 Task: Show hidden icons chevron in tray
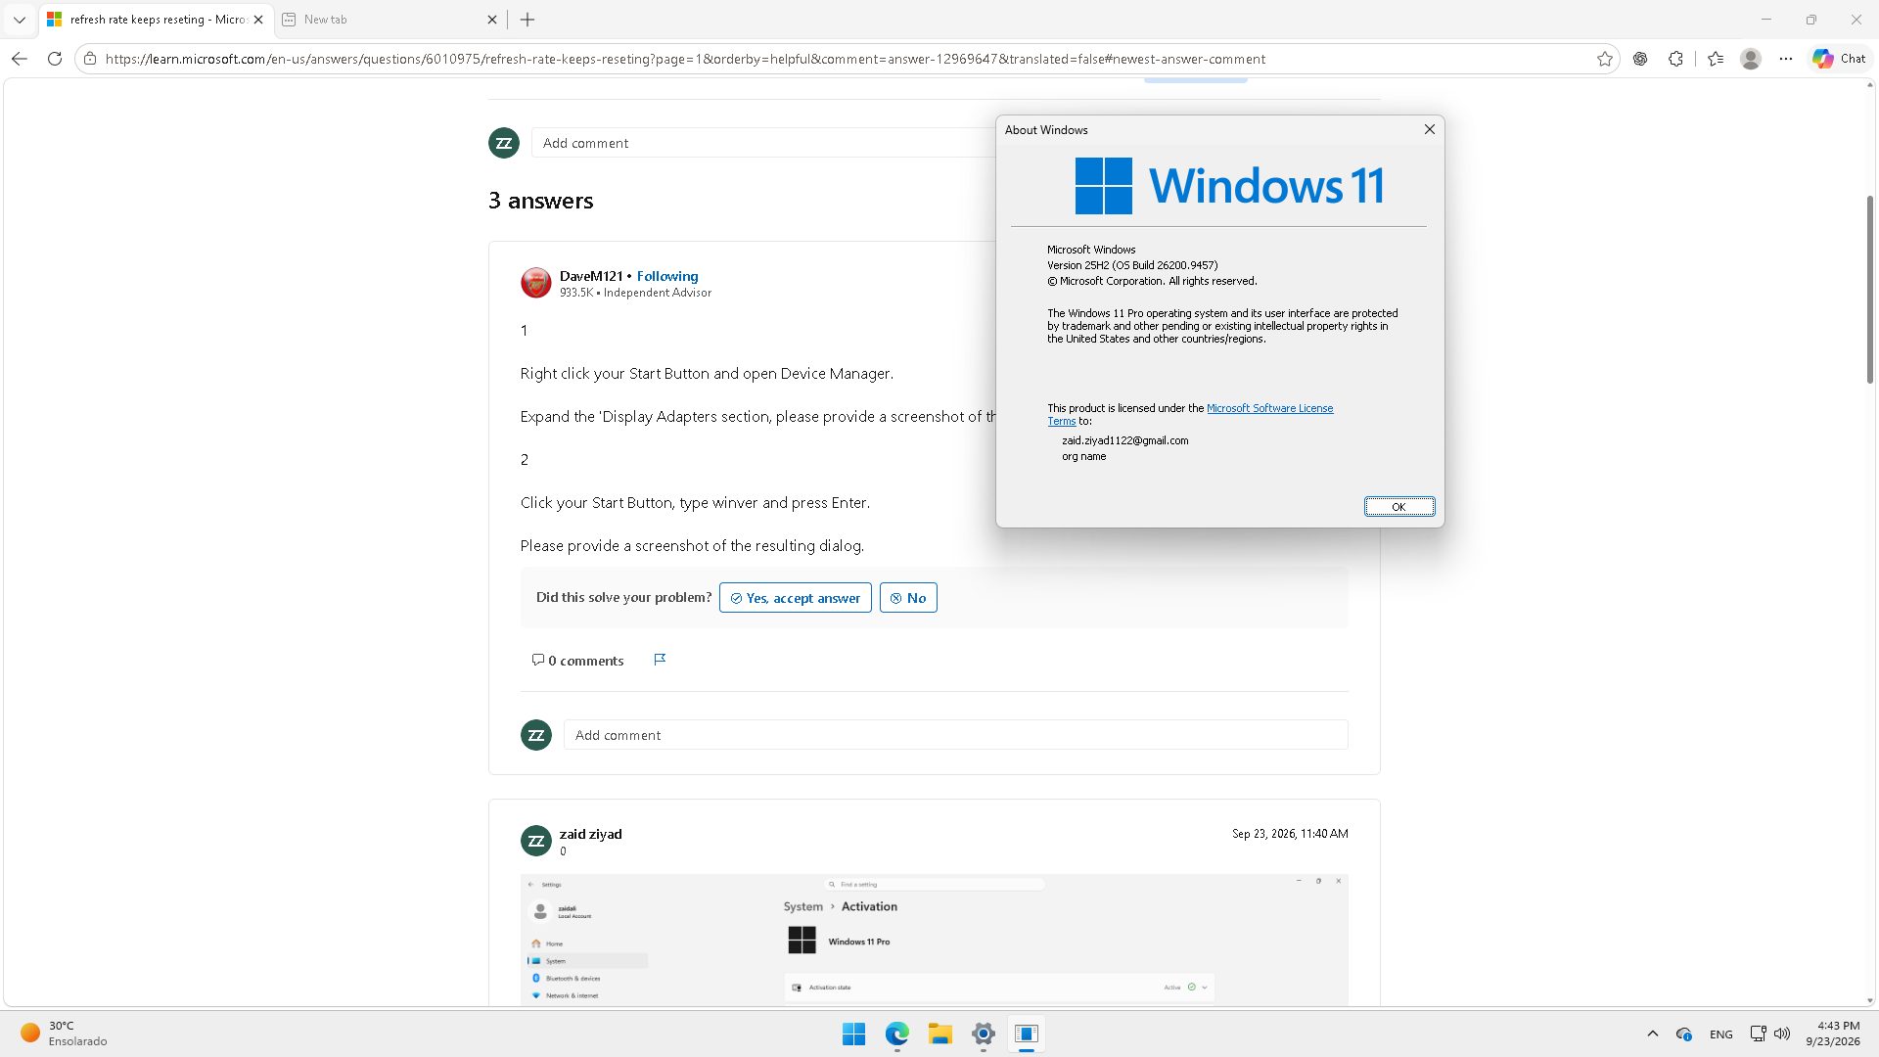pos(1653,1034)
